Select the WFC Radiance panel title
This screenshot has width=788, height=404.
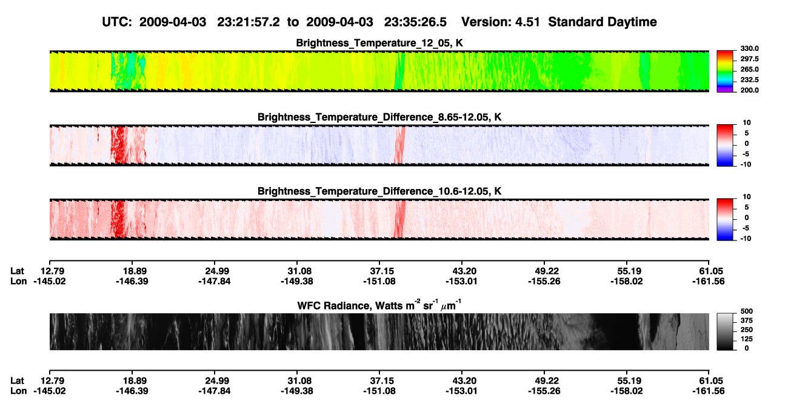pos(379,306)
